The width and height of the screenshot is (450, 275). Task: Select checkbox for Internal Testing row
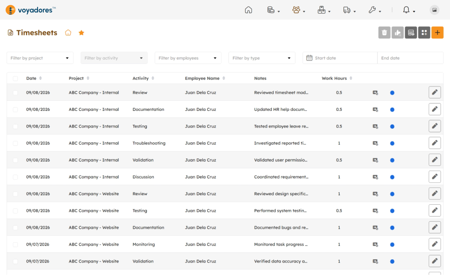pos(15,127)
